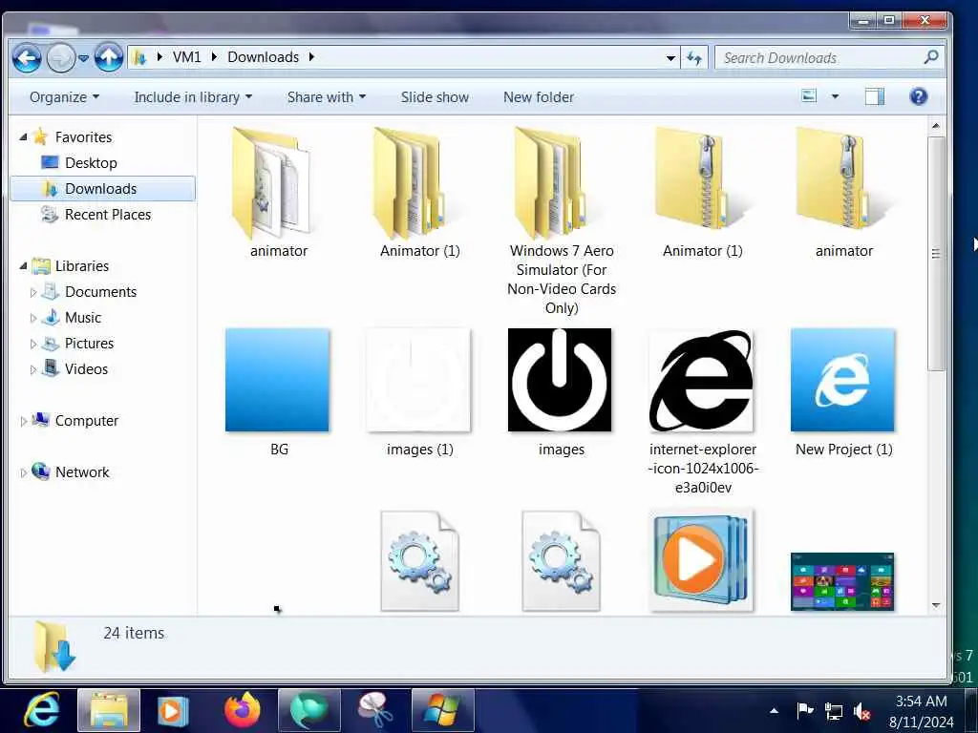Click the Forward navigation arrow
This screenshot has height=733, width=978.
point(60,58)
